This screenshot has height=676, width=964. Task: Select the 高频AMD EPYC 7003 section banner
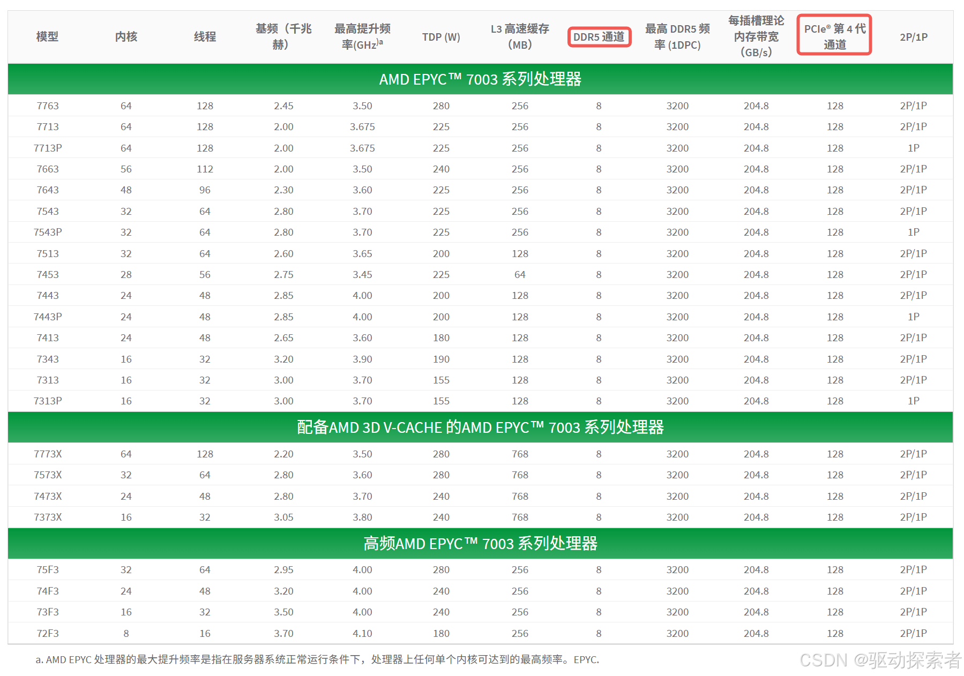pos(480,544)
